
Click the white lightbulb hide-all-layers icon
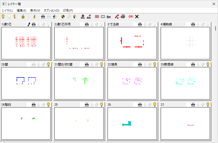[x=9, y=17]
